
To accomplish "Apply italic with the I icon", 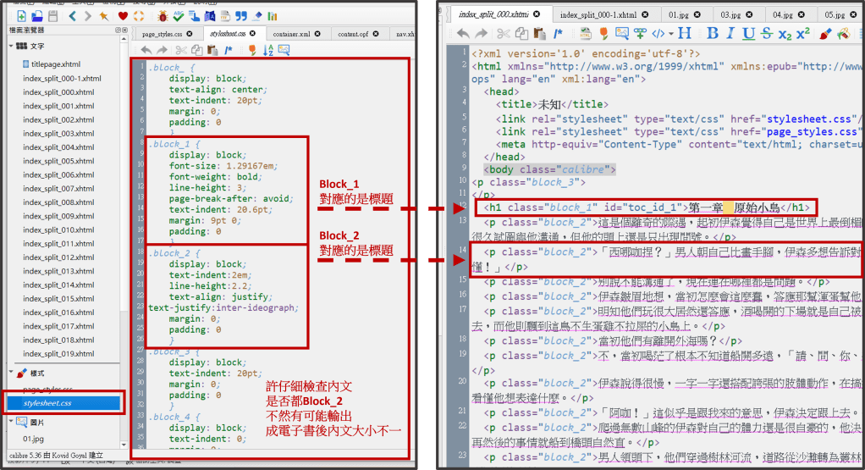I will (730, 34).
